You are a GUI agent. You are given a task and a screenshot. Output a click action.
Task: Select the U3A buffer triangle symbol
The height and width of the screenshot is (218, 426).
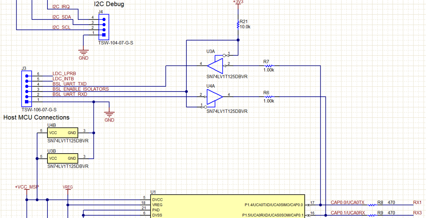click(x=215, y=66)
